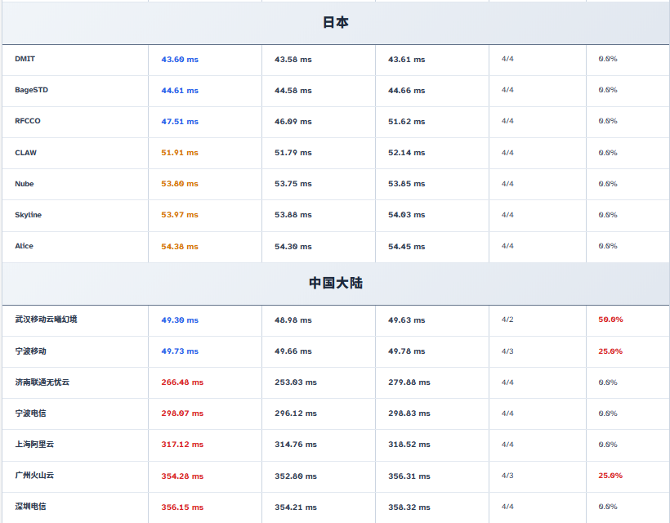This screenshot has width=670, height=523.
Task: Select the DMIT node name
Action: (x=25, y=59)
